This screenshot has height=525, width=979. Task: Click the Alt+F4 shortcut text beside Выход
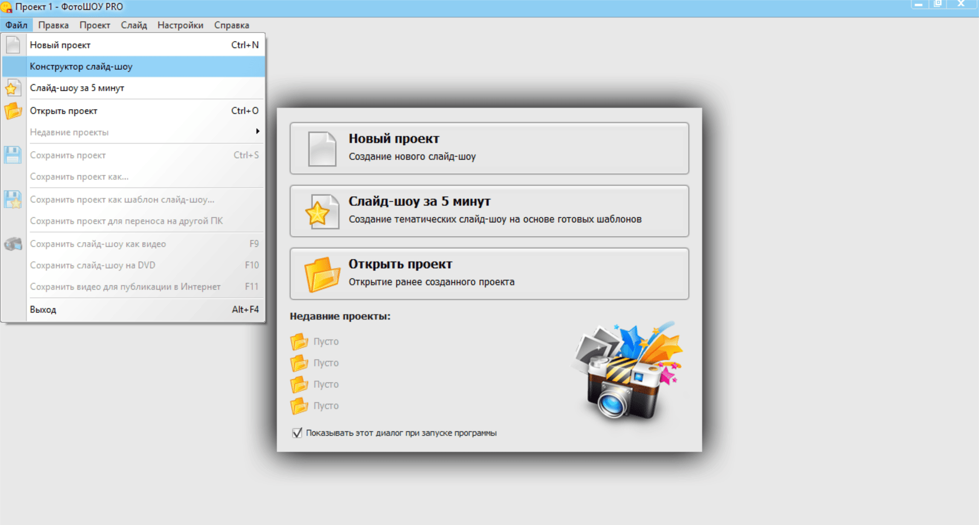pos(245,309)
